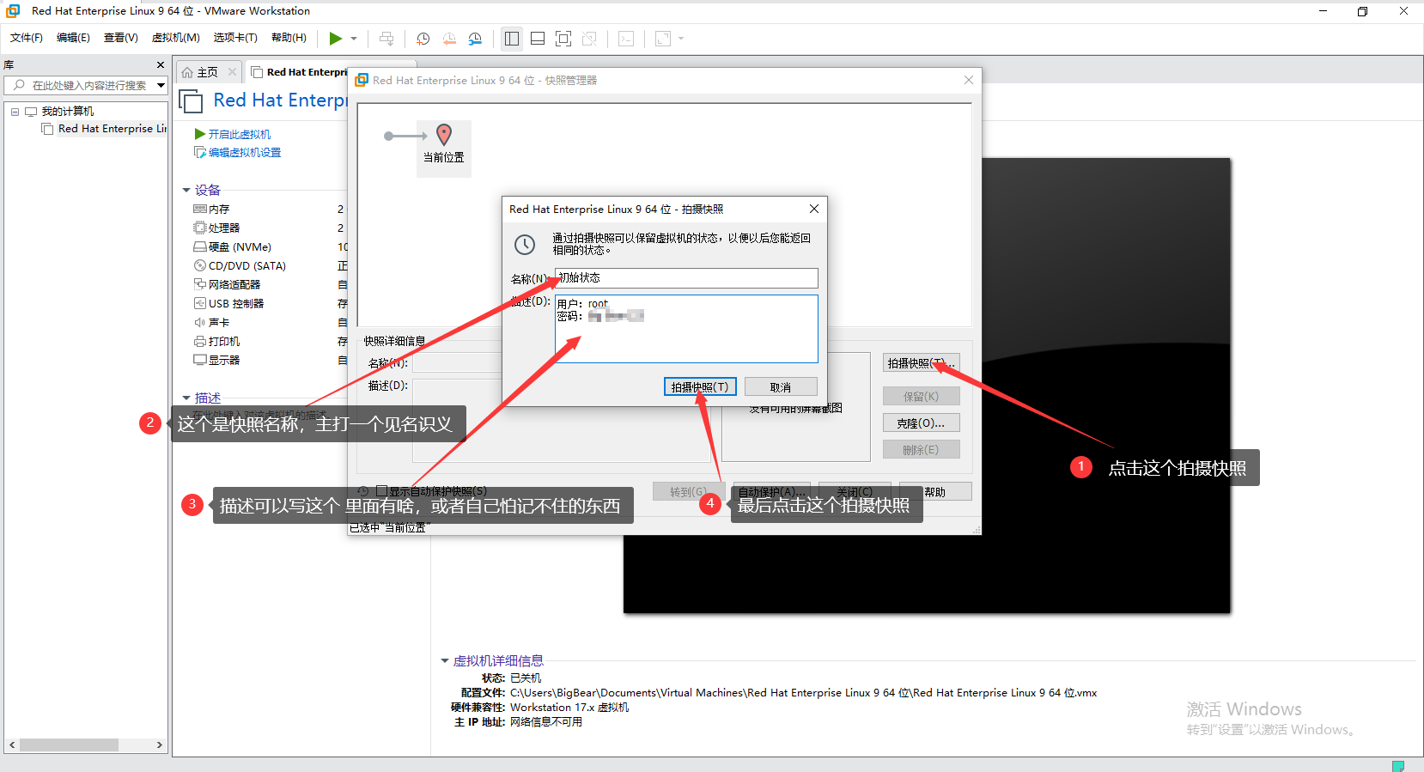Click 删除(E) in snapshot manager
The height and width of the screenshot is (772, 1424).
coord(921,450)
